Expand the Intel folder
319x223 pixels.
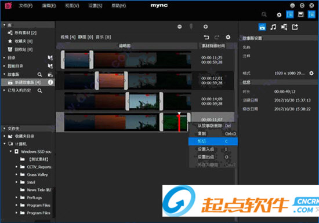pyautogui.click(x=16, y=182)
